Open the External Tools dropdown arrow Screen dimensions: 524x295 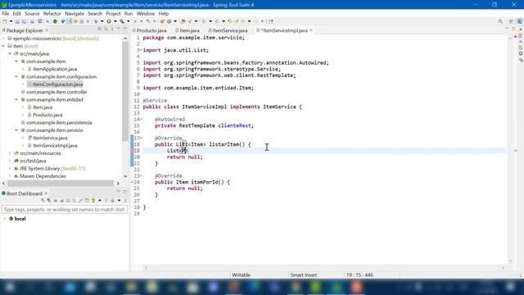(x=129, y=21)
